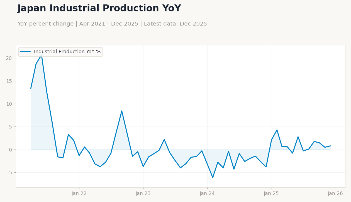351x202 pixels.
Task: Click the subtitle mentioning Latest data: Dec 2025
Action: [x=112, y=24]
